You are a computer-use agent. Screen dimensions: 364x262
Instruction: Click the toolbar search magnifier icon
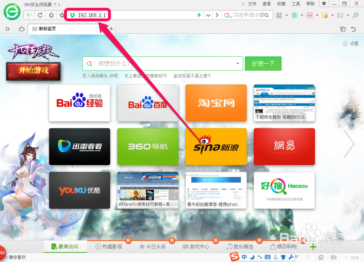[x=266, y=15]
